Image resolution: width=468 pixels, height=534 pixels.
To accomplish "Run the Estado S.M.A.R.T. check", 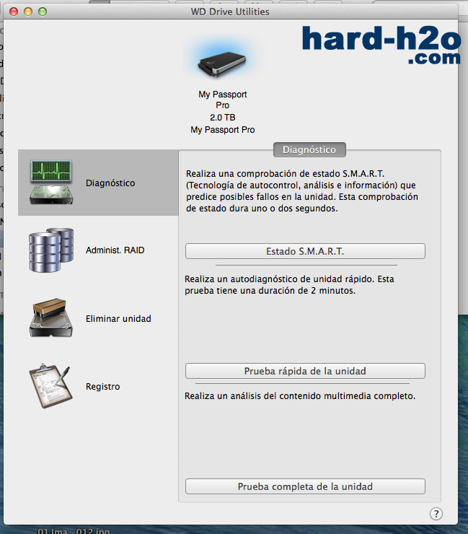I will pyautogui.click(x=305, y=251).
